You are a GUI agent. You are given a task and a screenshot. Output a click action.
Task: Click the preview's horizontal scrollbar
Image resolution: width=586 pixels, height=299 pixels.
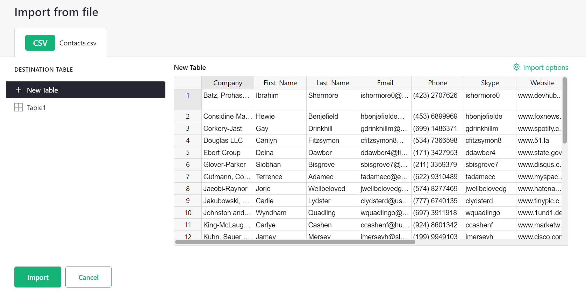tap(295, 242)
